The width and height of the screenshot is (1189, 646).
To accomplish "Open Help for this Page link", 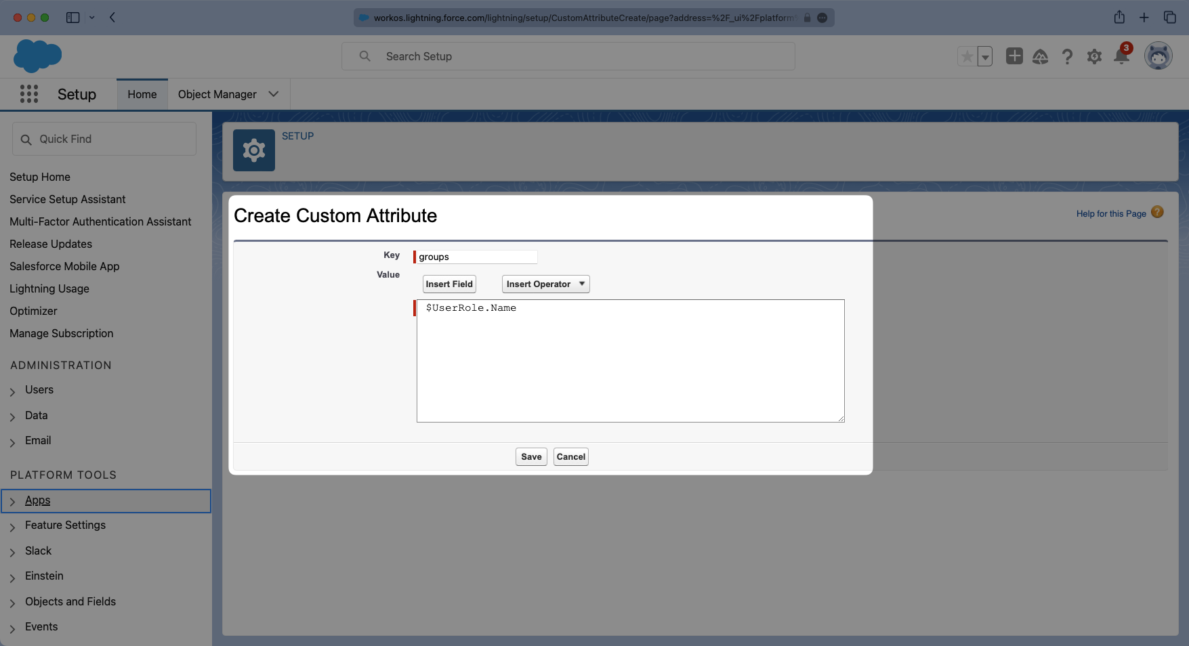I will tap(1110, 213).
